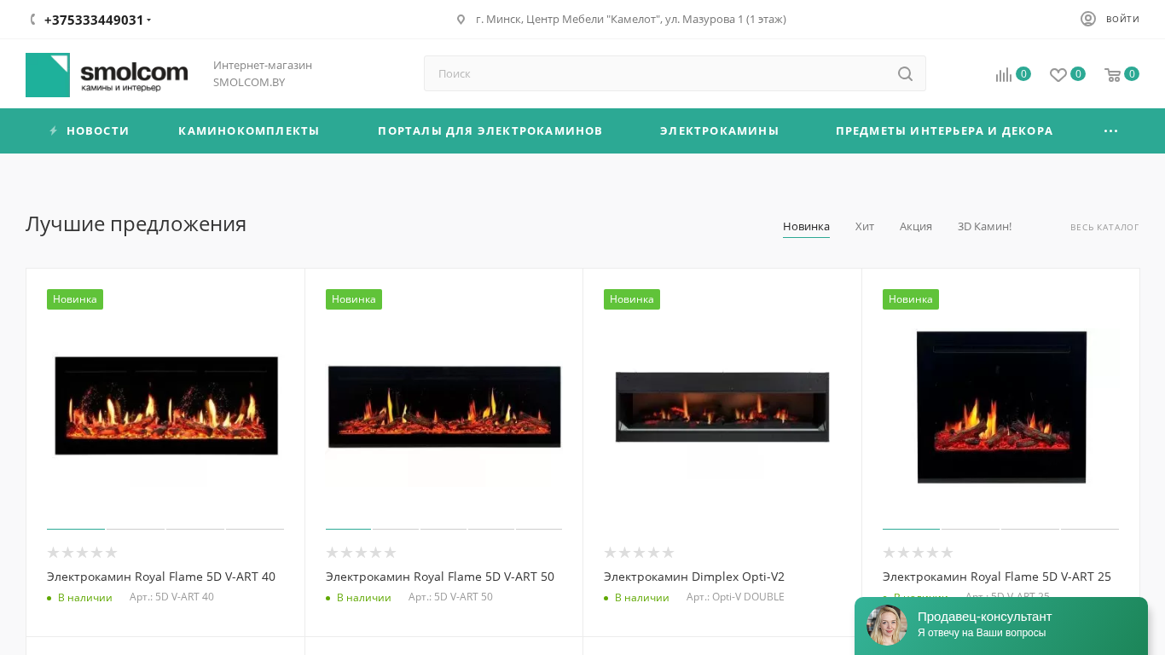The image size is (1165, 655).
Task: Click the cart counter badge
Action: (1132, 74)
